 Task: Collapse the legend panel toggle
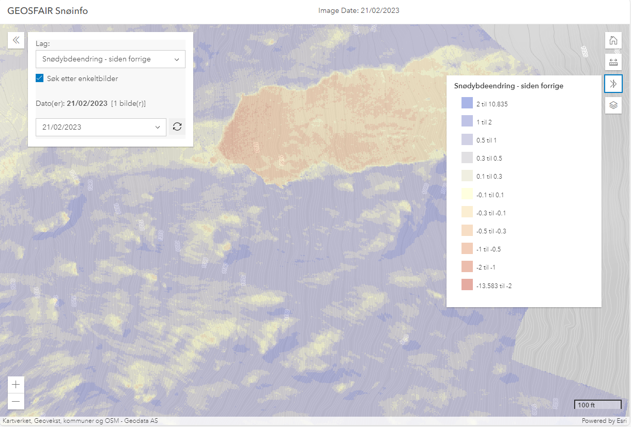pyautogui.click(x=613, y=84)
